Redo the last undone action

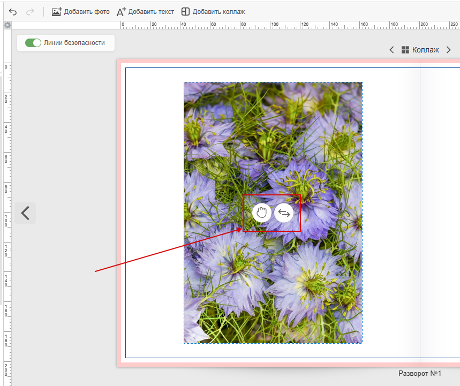coord(30,12)
